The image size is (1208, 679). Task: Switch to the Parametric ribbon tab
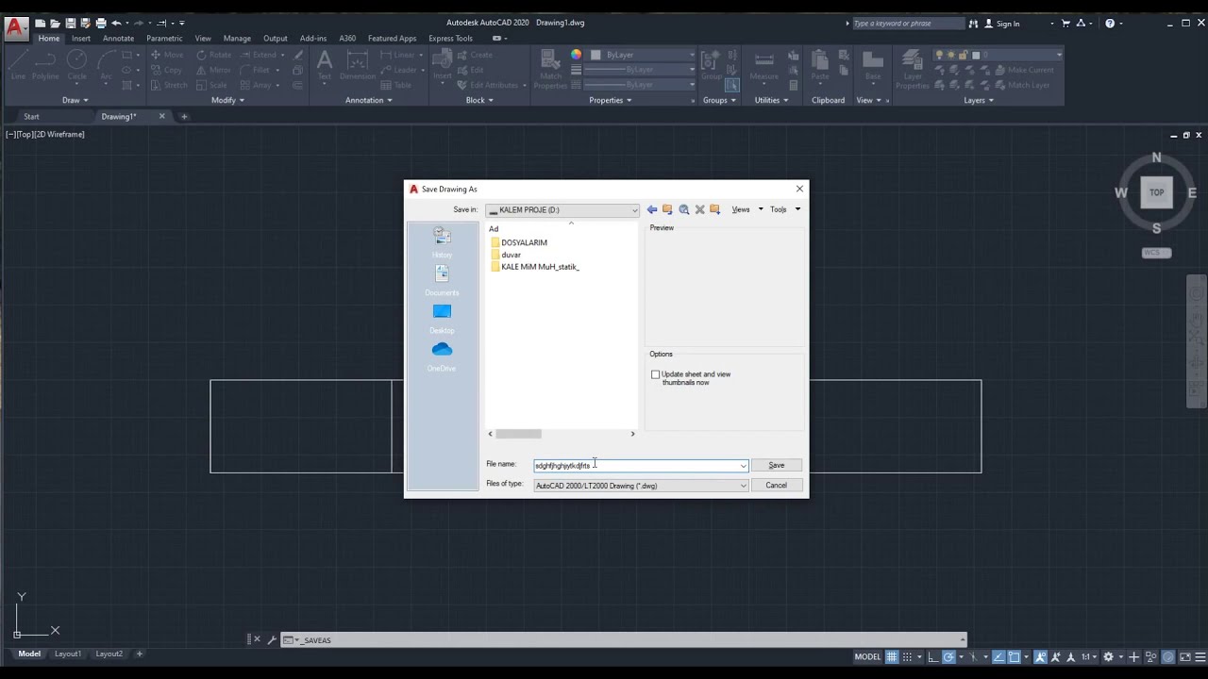coord(164,39)
